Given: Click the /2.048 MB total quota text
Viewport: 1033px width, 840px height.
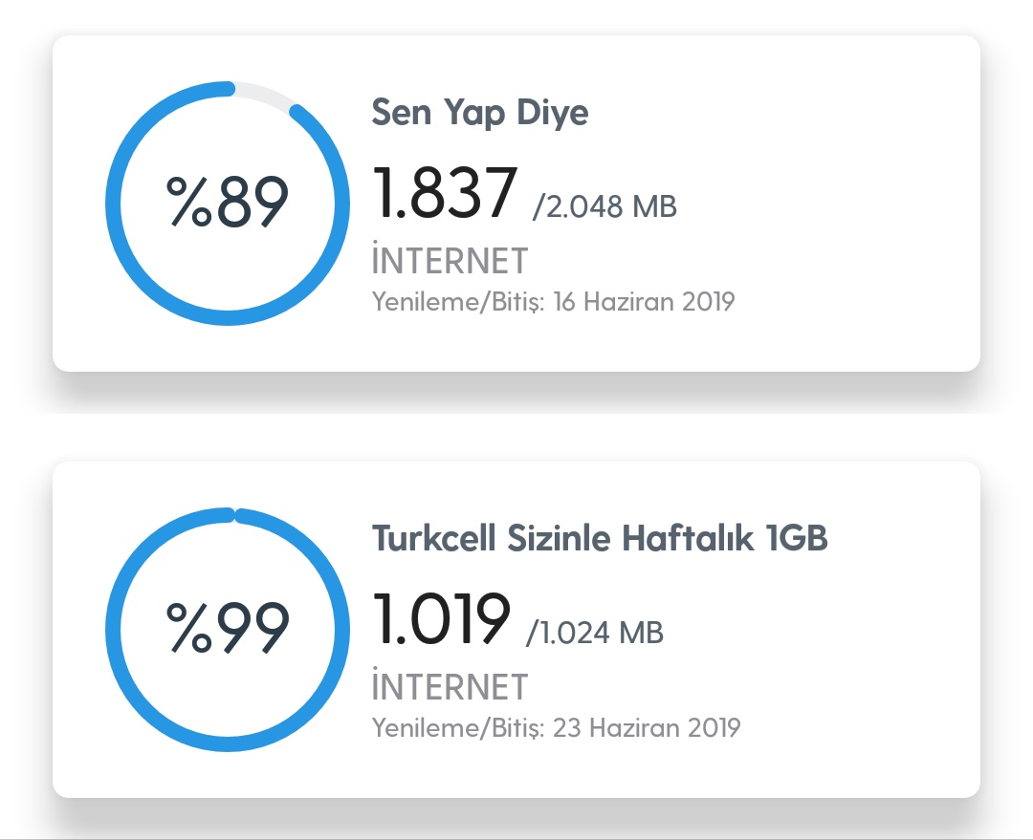Looking at the screenshot, I should coord(604,206).
